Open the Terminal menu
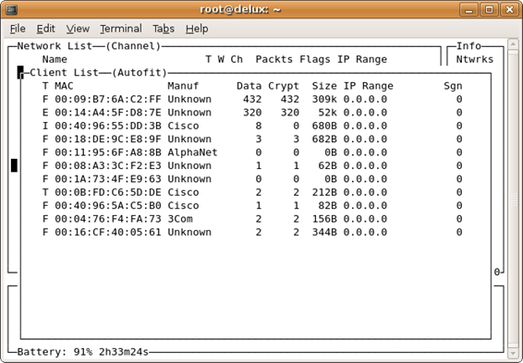 click(121, 29)
